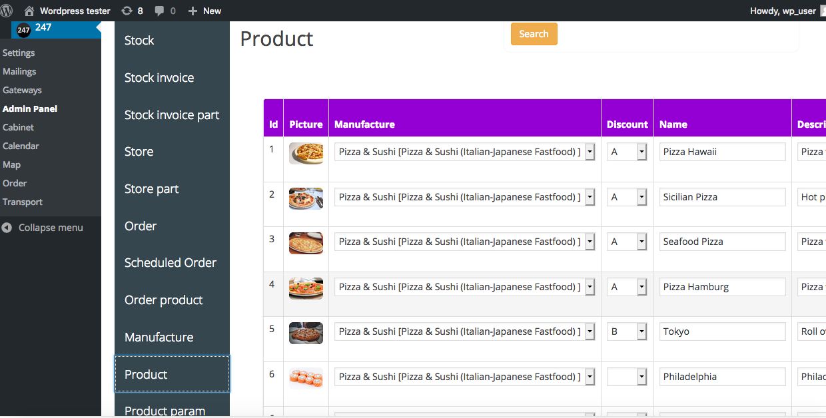This screenshot has height=418, width=826.
Task: Open the empty Discount dropdown for Philadelphia
Action: coord(641,377)
